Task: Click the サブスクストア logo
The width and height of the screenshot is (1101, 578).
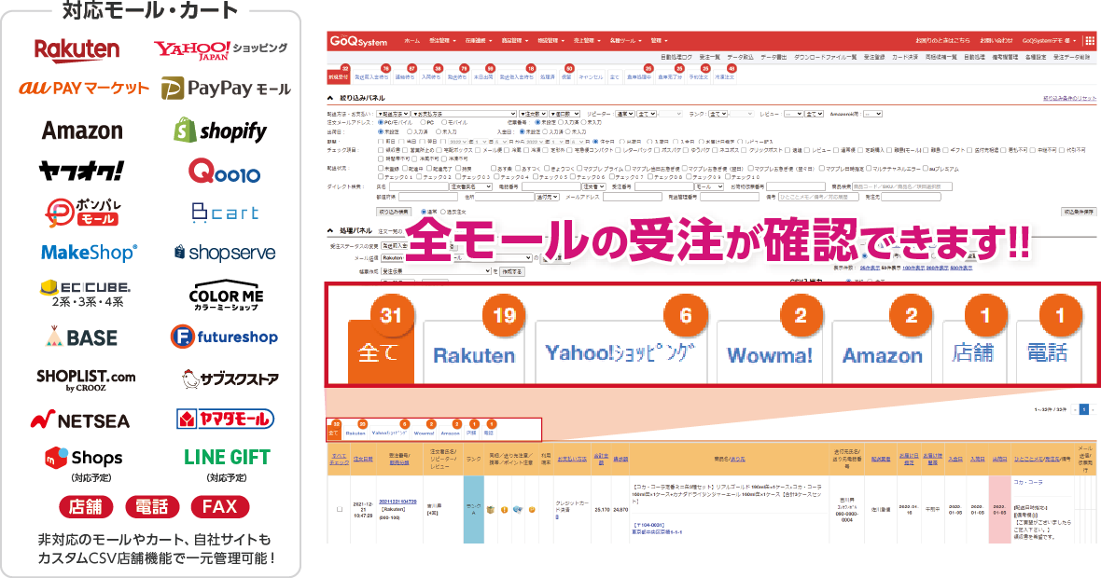Action: click(229, 379)
